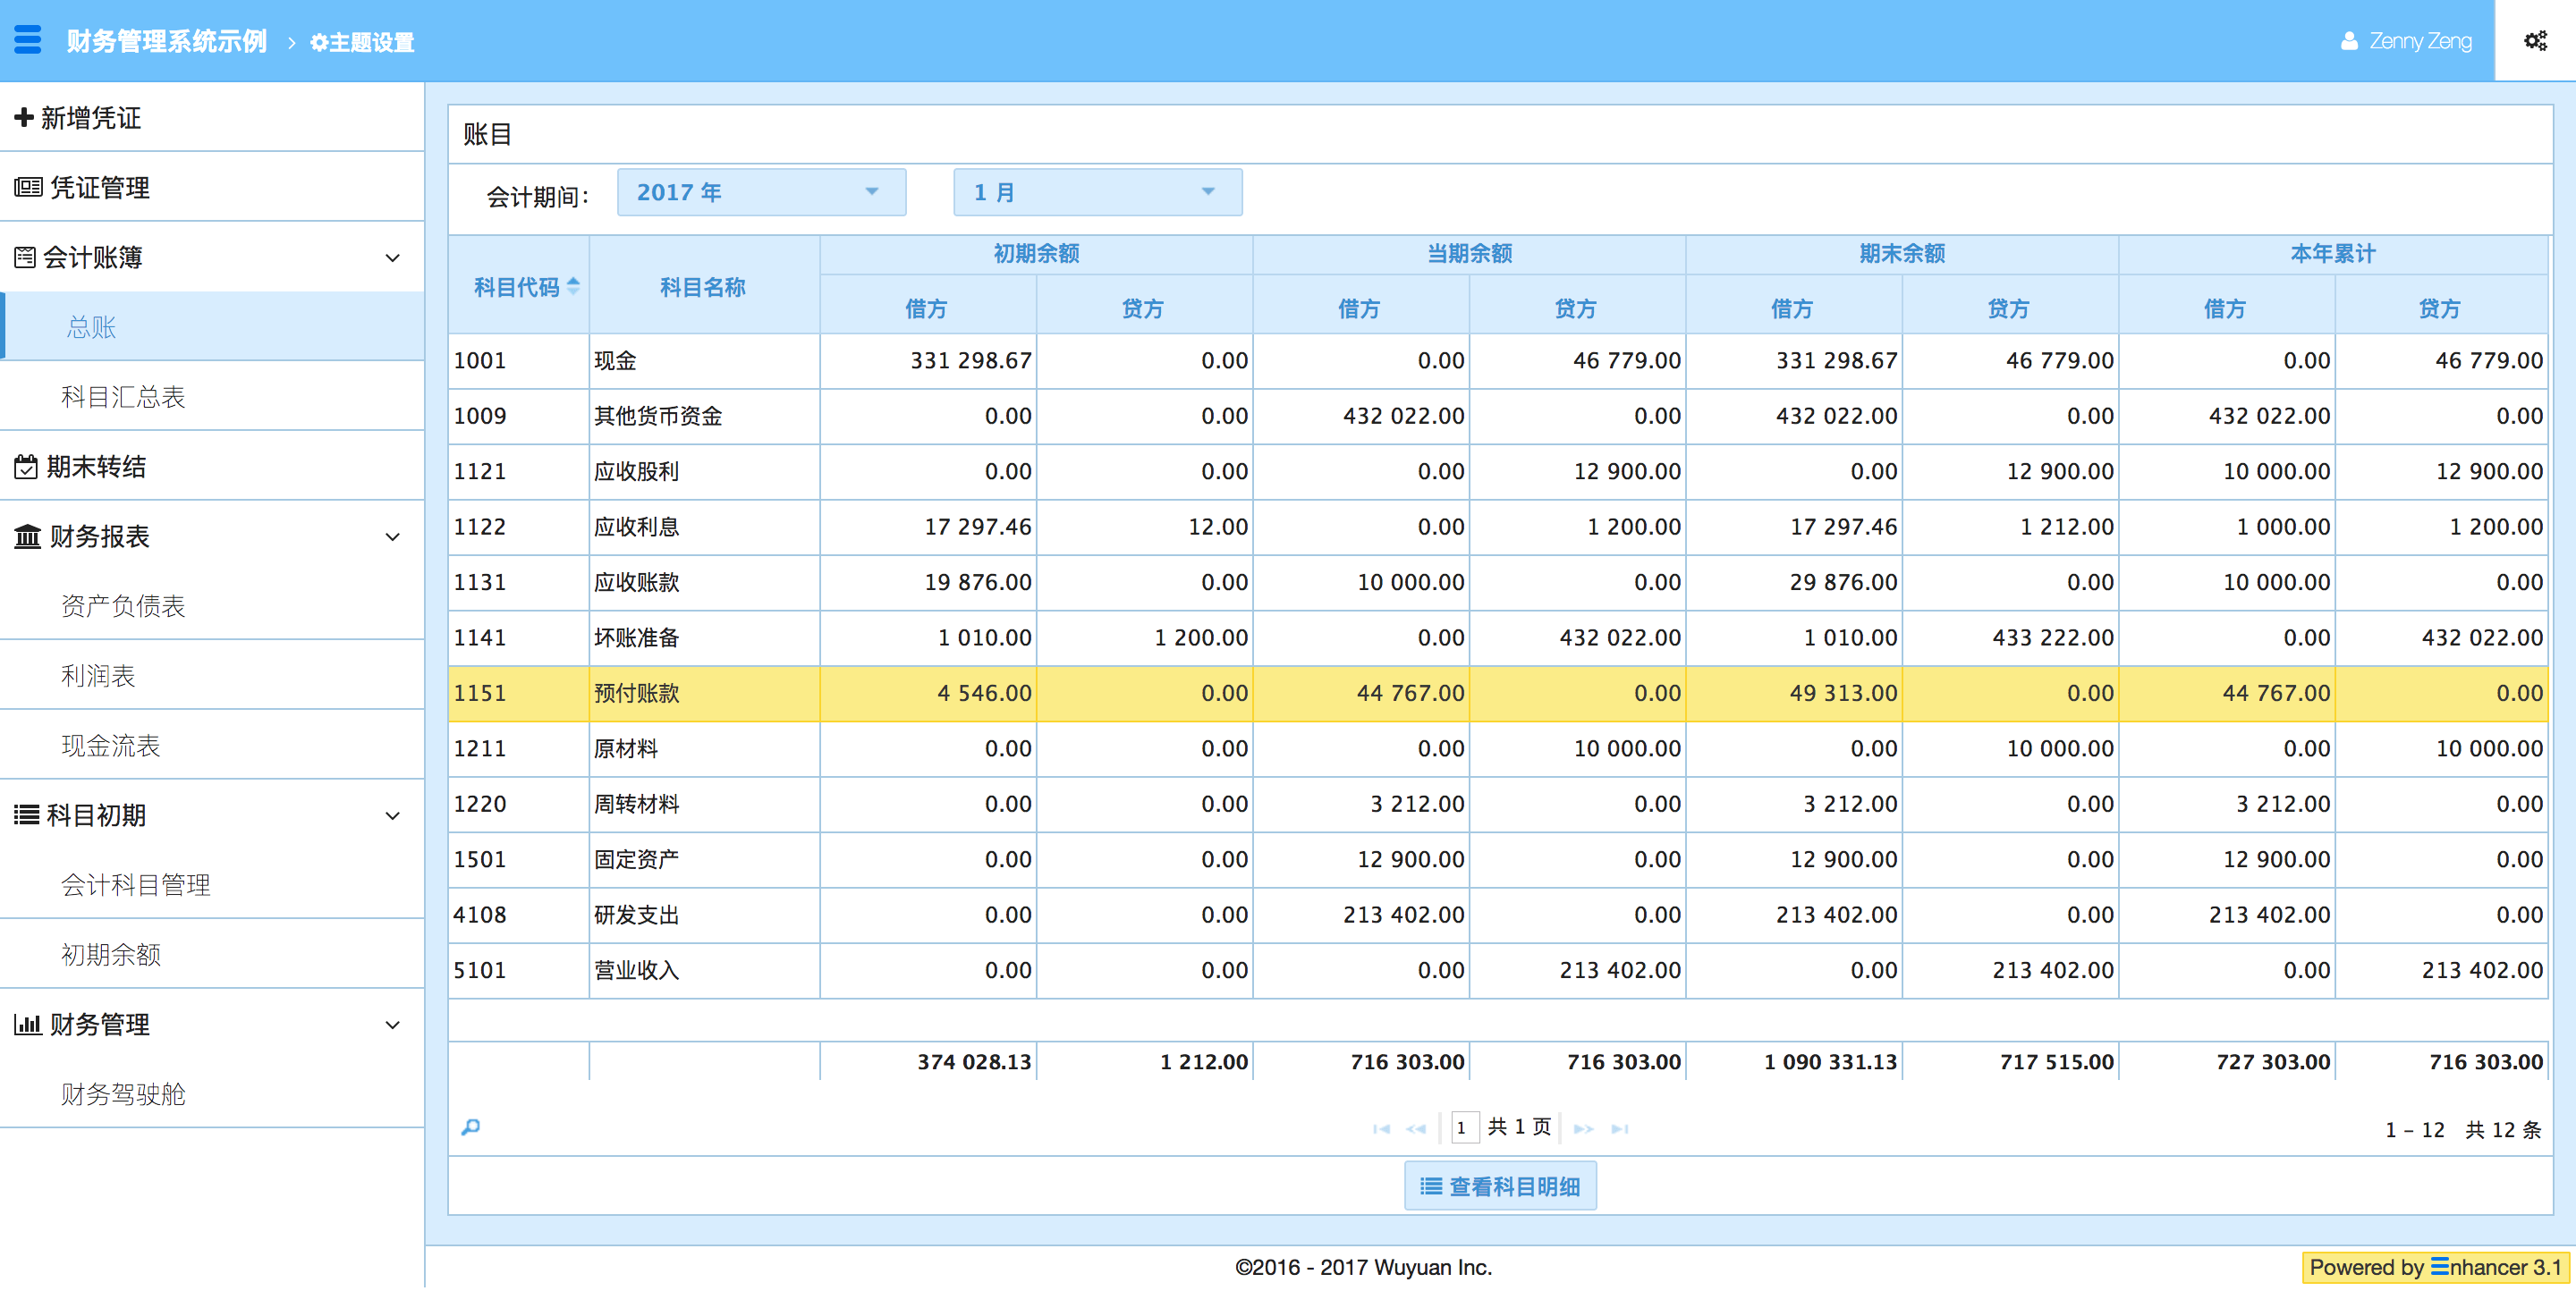Click the user avatar icon beside Zenny Zeng
This screenshot has width=2576, height=1291.
[2349, 41]
